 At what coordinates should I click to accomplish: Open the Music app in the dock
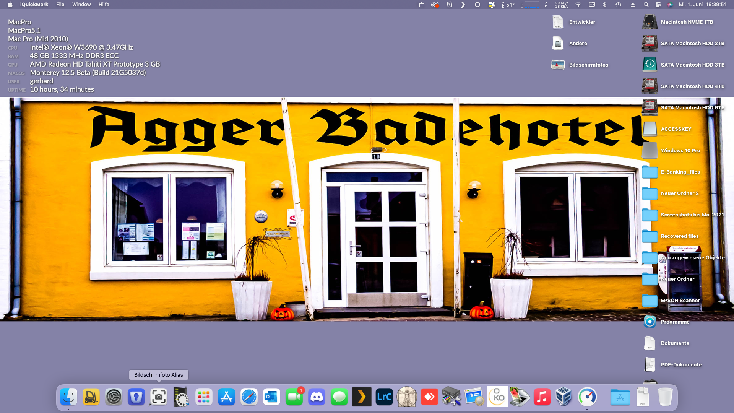click(542, 397)
